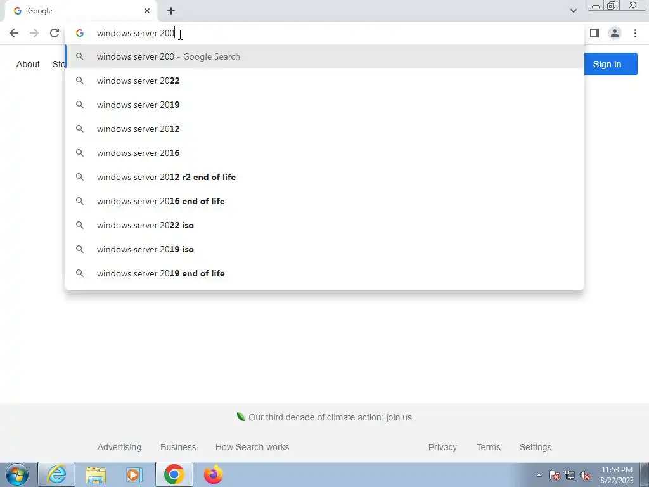Open Action Center flag icon in tray
This screenshot has height=487, width=649.
555,476
